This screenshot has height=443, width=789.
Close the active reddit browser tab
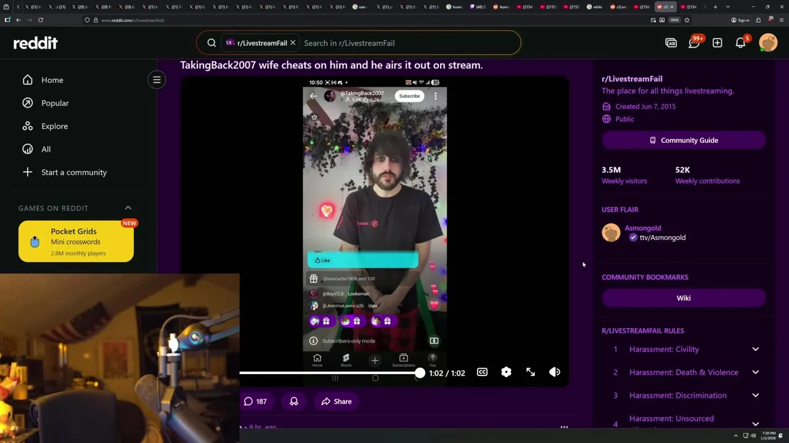[x=672, y=7]
